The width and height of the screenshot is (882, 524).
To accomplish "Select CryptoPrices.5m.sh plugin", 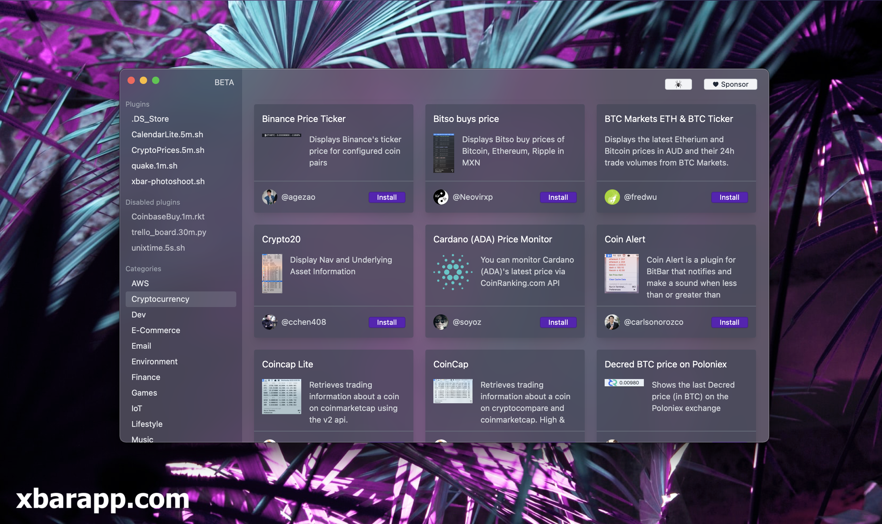I will [181, 150].
